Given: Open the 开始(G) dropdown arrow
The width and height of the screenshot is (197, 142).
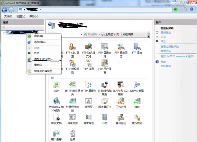Looking at the screenshot, I should 99,34.
